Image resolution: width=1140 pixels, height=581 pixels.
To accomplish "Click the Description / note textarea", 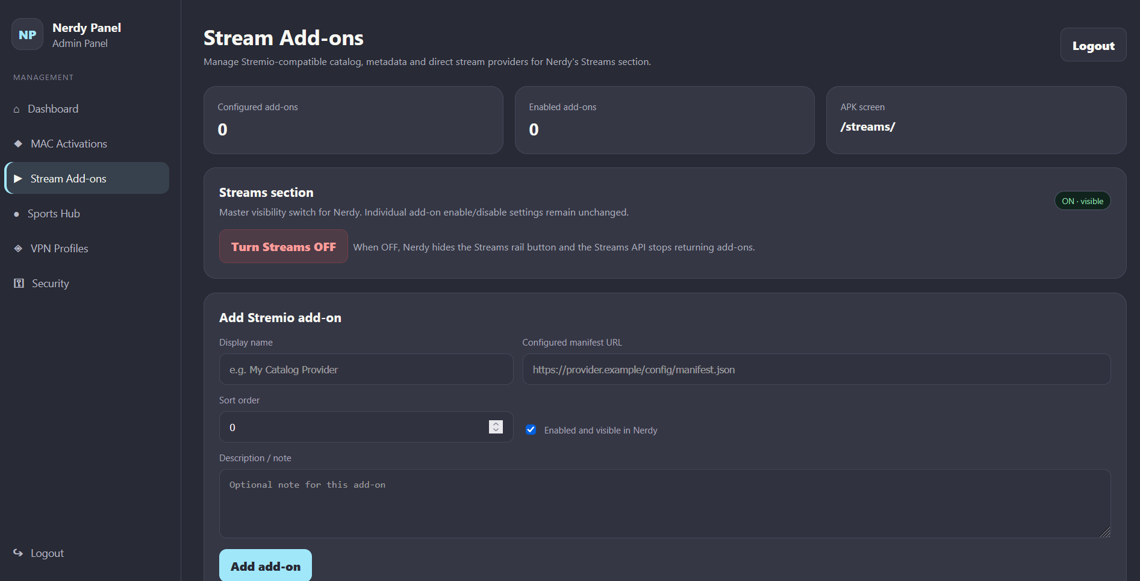I will pyautogui.click(x=665, y=503).
